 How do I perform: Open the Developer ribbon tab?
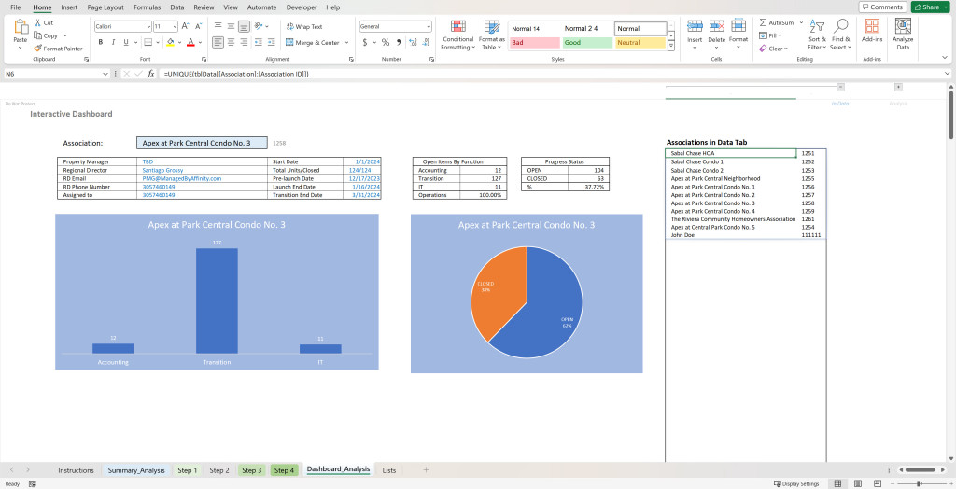pyautogui.click(x=302, y=7)
